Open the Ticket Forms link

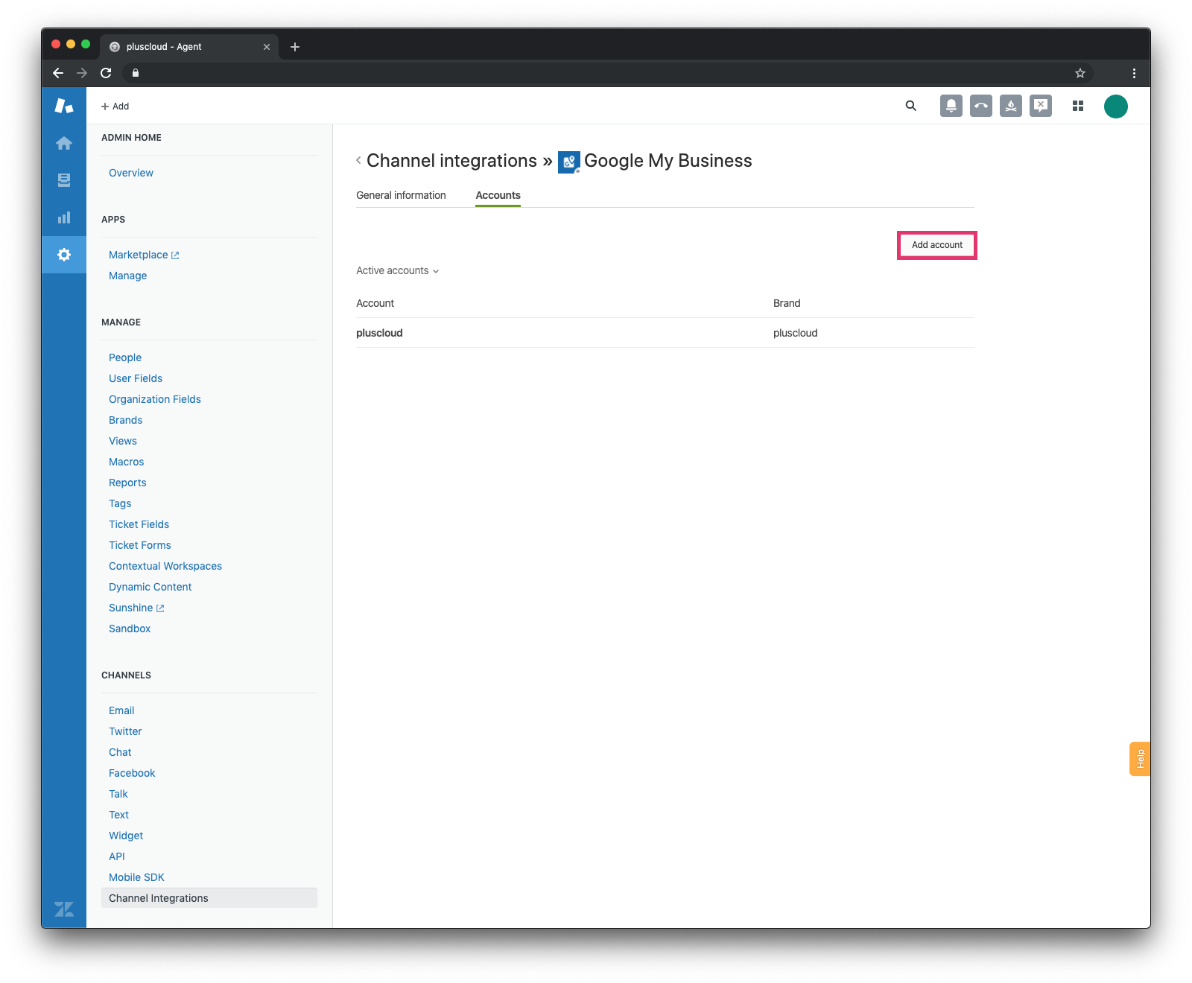coord(140,545)
